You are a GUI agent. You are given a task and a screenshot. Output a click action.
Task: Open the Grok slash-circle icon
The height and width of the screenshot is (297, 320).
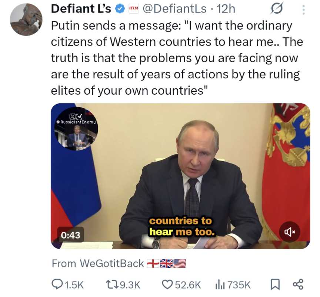pos(277,9)
